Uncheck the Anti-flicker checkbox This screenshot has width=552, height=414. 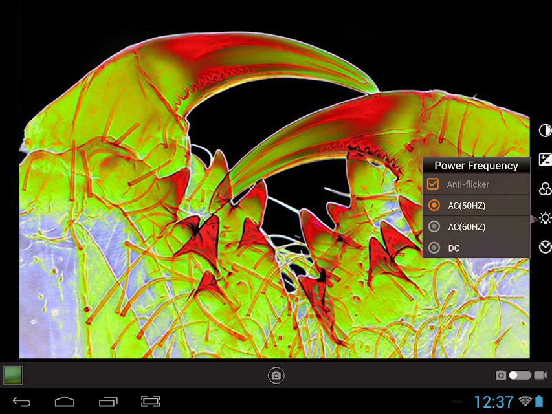click(434, 184)
